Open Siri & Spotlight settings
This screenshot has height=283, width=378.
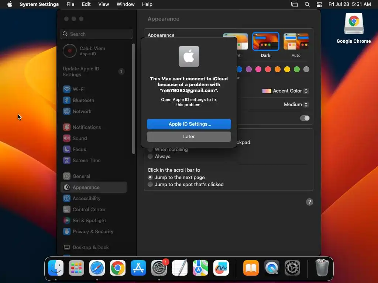coord(93,221)
